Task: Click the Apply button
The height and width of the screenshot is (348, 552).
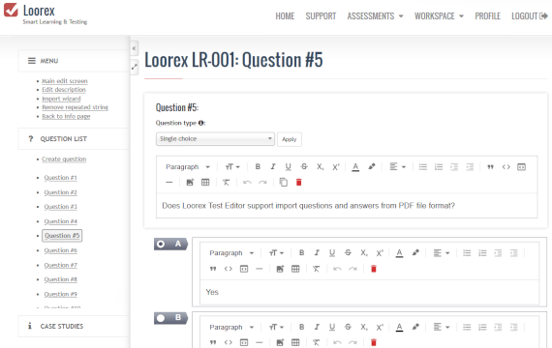Action: (x=289, y=139)
